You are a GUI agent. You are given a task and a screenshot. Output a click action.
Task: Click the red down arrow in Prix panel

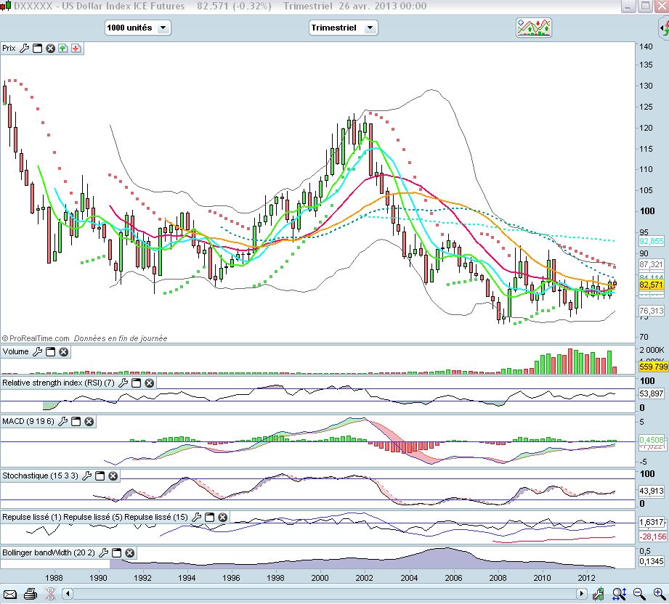click(x=76, y=48)
